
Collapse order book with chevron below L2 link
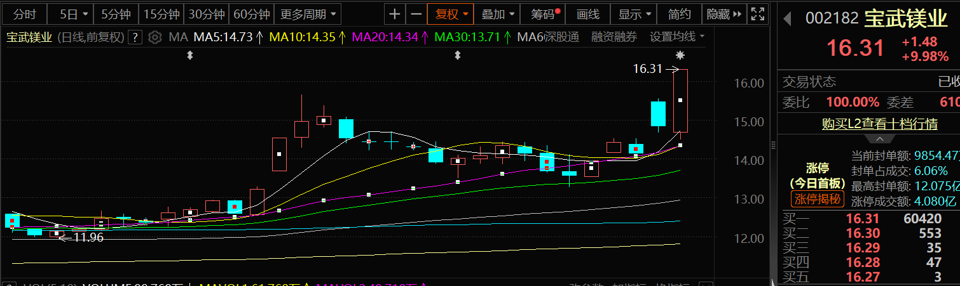(x=879, y=139)
